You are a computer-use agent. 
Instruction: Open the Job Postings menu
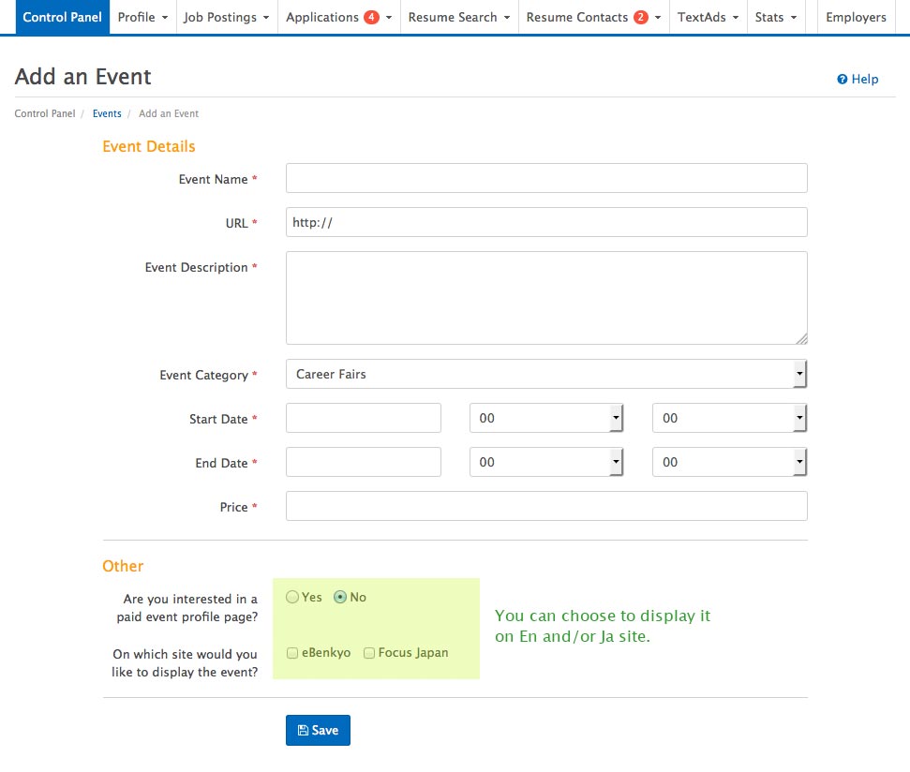point(227,18)
